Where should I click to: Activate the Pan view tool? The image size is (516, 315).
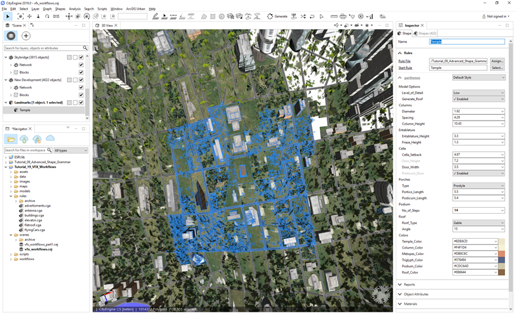29,16
